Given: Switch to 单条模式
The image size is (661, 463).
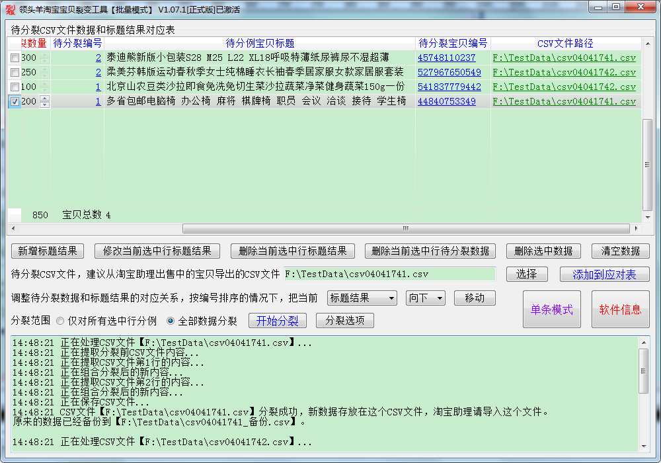Looking at the screenshot, I should pyautogui.click(x=551, y=310).
